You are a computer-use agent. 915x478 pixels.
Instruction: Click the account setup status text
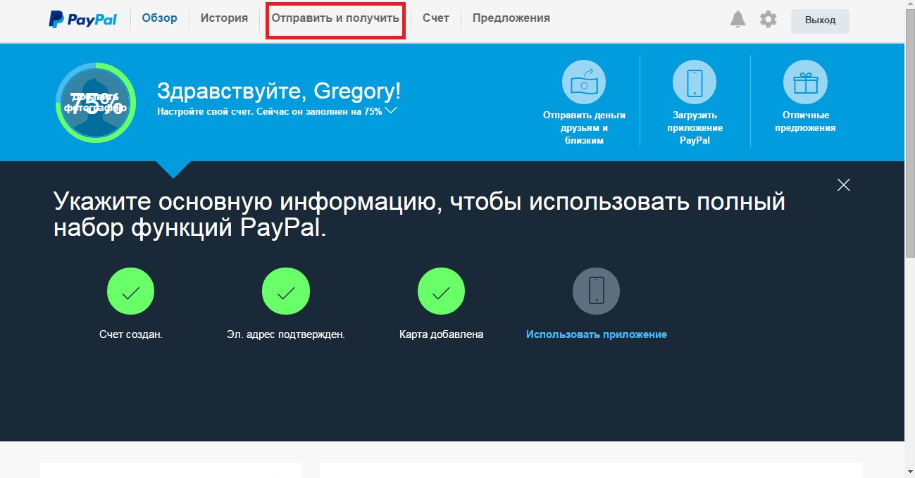pos(269,111)
